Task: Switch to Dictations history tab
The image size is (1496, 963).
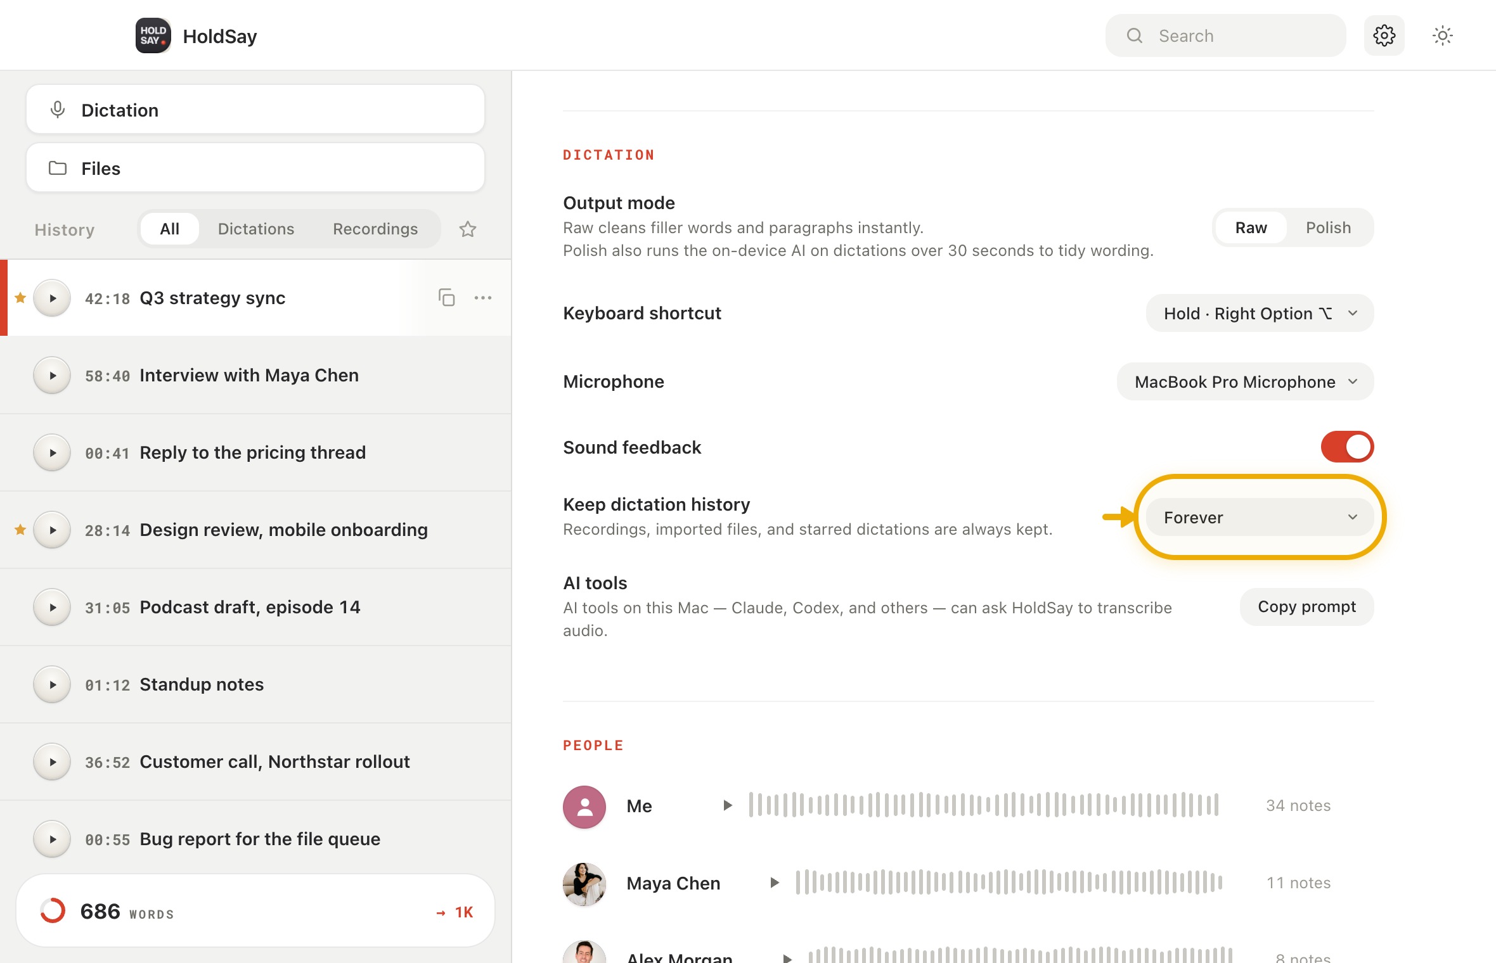Action: [x=256, y=229]
